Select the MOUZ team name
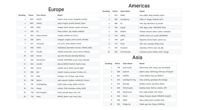Image resolution: width=198 pixels, height=110 pixels. (39, 19)
